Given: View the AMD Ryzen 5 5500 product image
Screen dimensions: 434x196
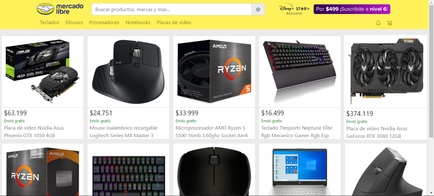Looking at the screenshot, I should [x=214, y=72].
